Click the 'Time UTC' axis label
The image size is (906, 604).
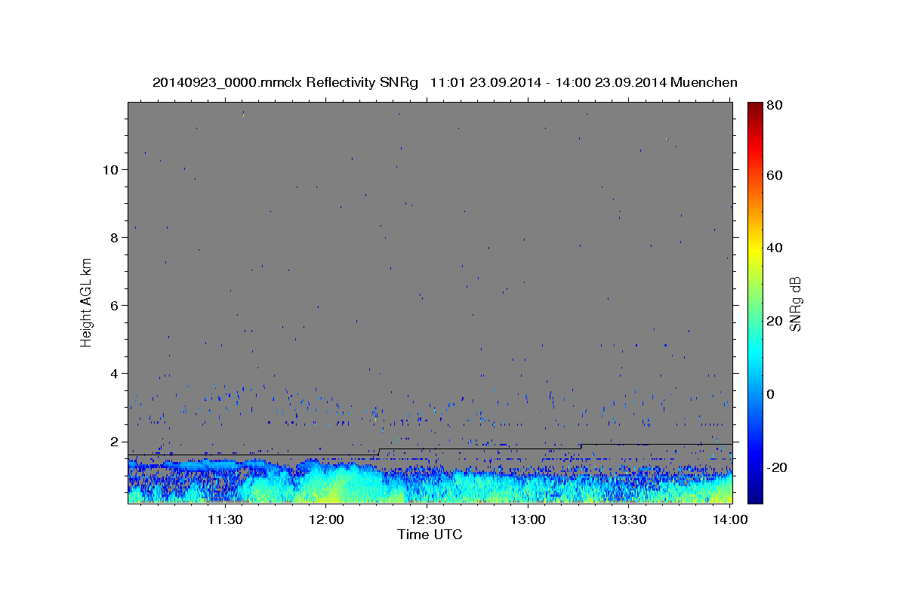coord(430,535)
